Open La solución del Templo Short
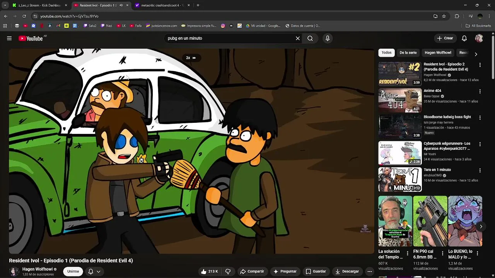 point(395,221)
